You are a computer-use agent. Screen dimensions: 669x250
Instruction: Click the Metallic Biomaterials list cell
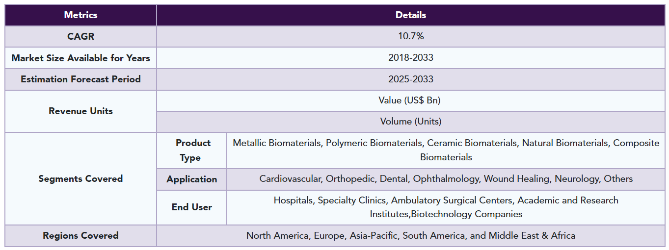pyautogui.click(x=446, y=150)
